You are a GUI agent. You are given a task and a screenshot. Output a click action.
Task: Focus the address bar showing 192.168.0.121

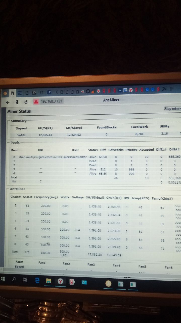51,101
